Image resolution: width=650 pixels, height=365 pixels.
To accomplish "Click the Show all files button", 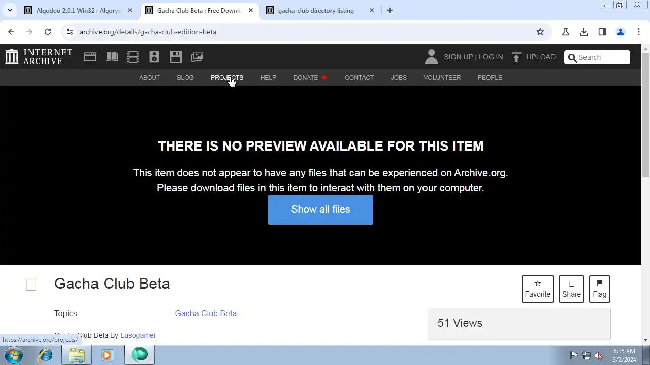I will (320, 209).
